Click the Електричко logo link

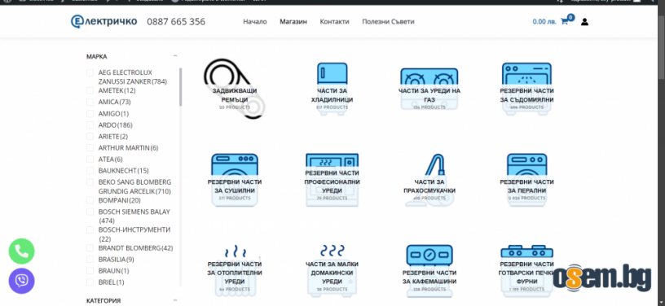pos(104,21)
